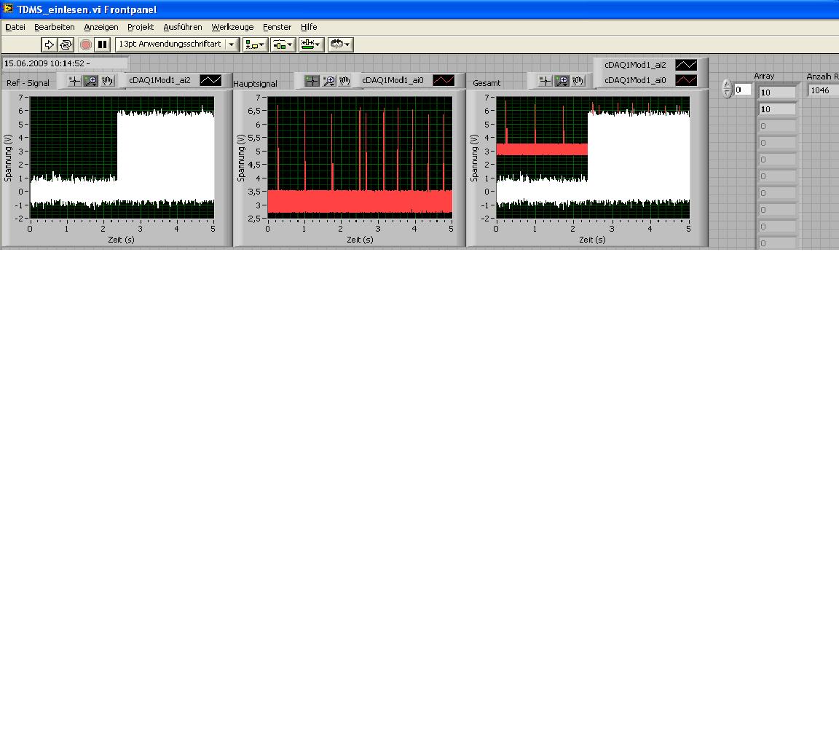Image resolution: width=839 pixels, height=746 pixels.
Task: Click cDAQ1Mod1_ai2 name in Ref - Signal legend
Action: coord(159,80)
